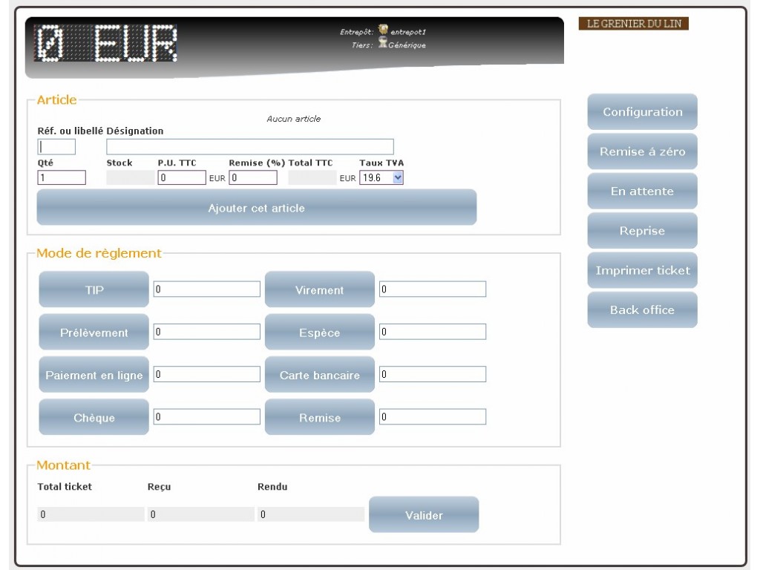
Task: Select TIP payment mode
Action: click(94, 289)
